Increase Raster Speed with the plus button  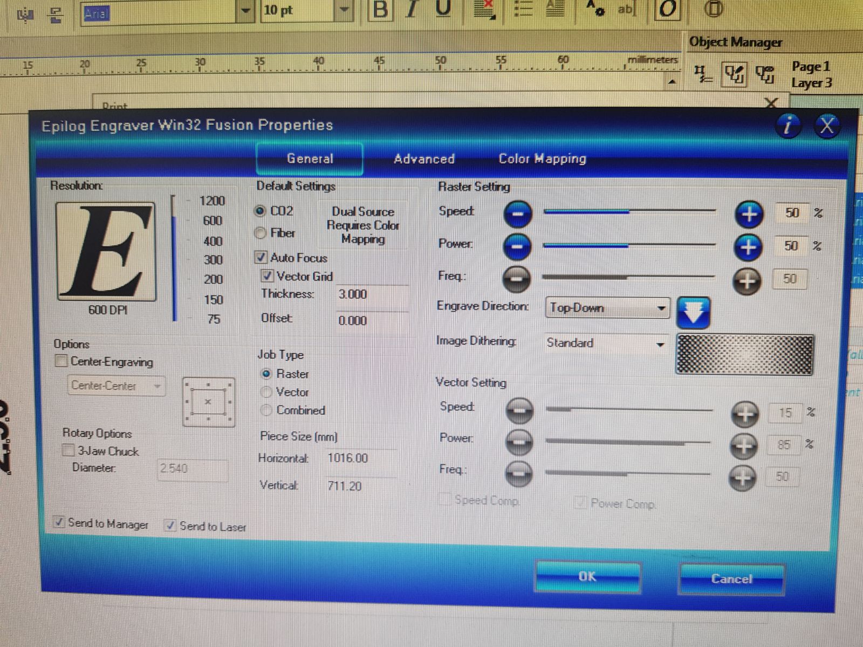coord(749,214)
